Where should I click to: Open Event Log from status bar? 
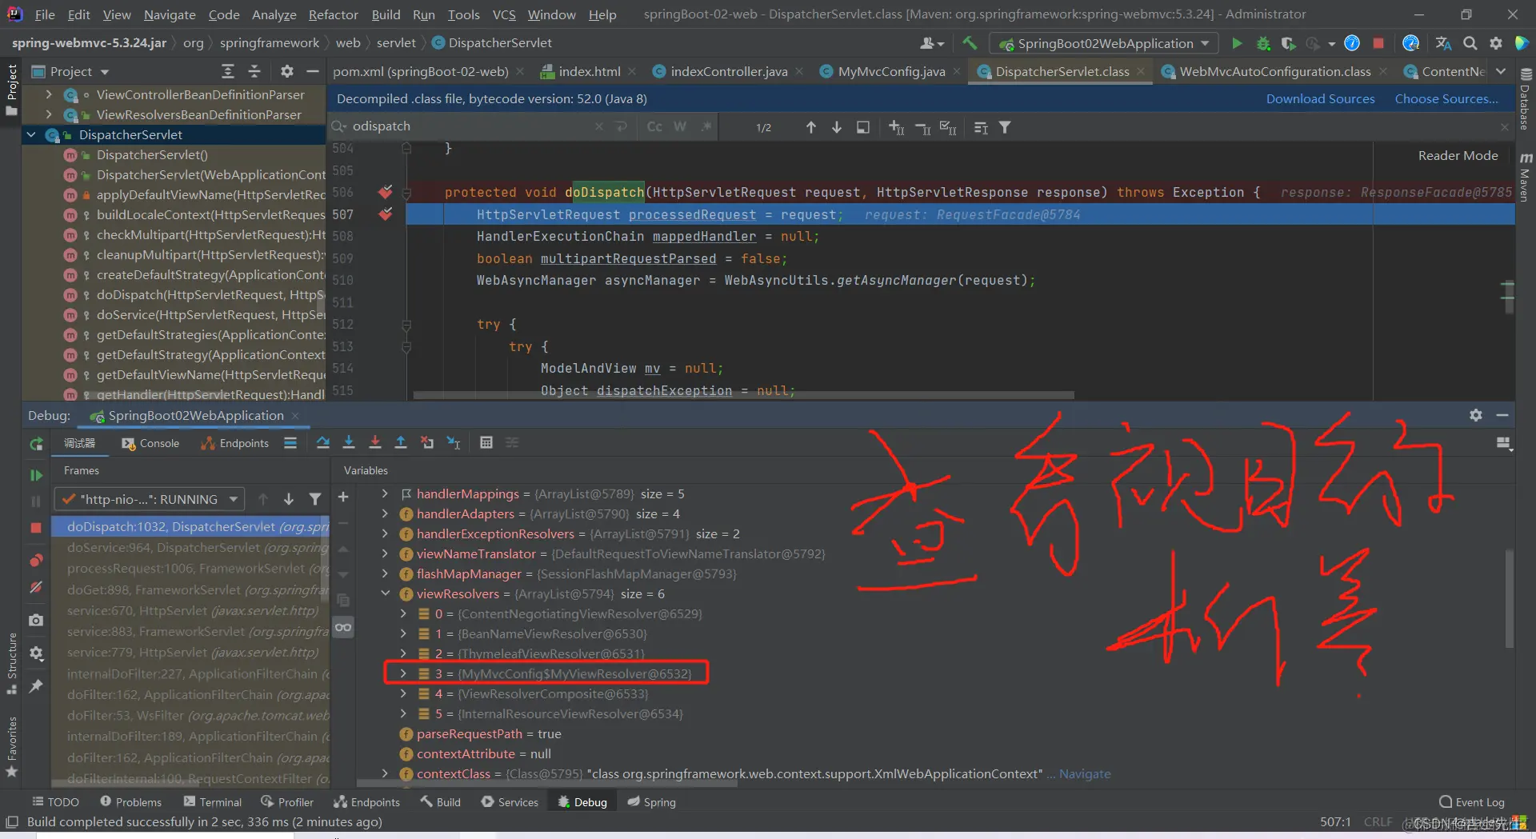[x=1472, y=802]
